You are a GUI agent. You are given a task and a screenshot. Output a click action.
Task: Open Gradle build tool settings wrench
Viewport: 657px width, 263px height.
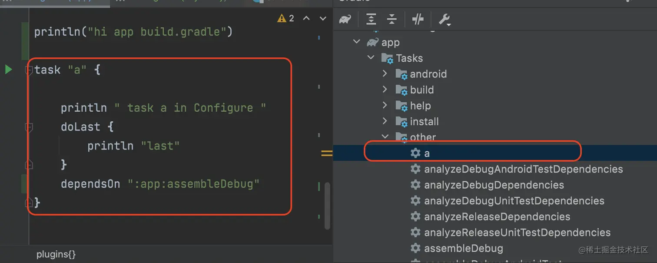tap(444, 19)
